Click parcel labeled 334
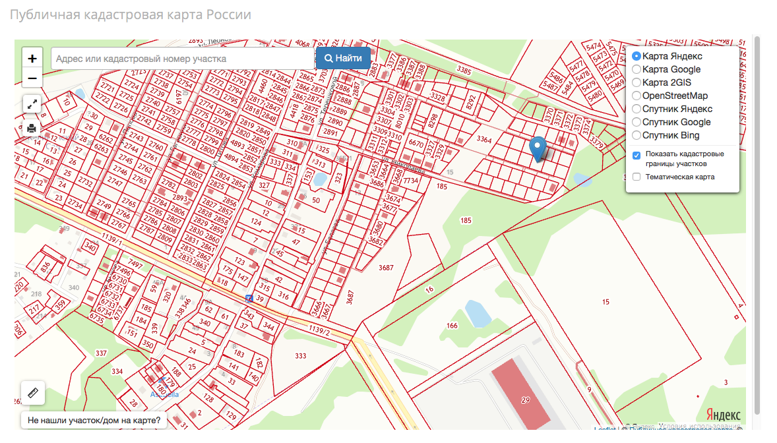777x443 pixels. pos(117,371)
